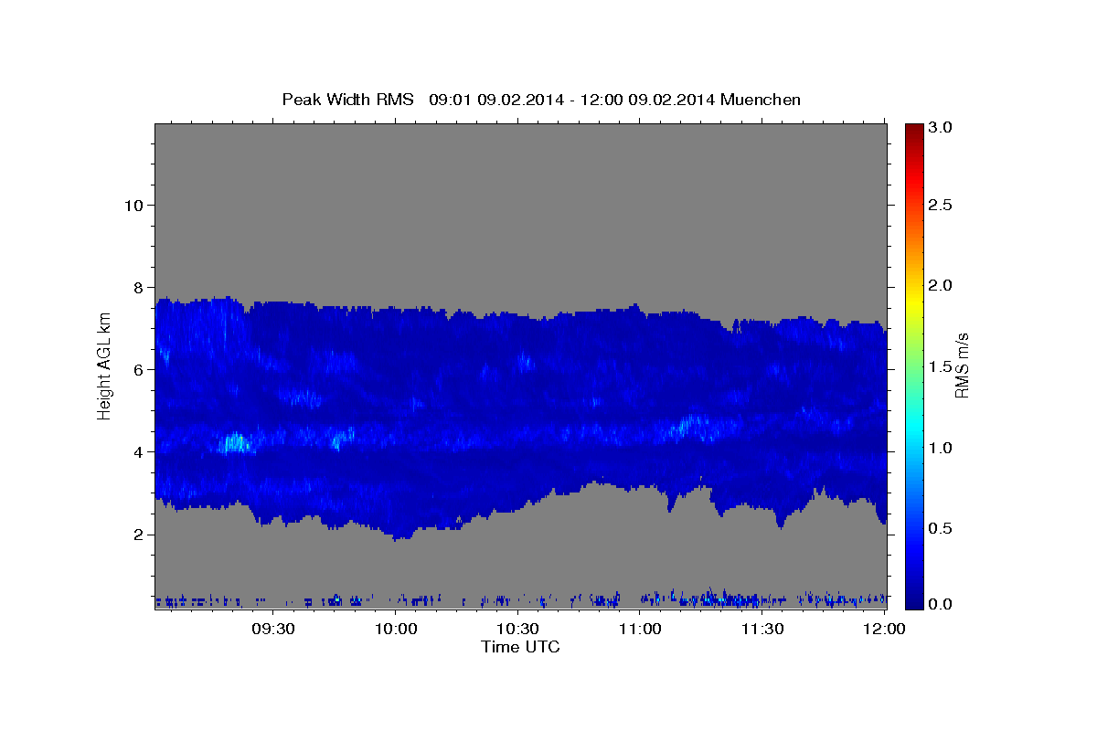Click the plot title 'Peak Width RMS'
This screenshot has width=1097, height=731.
(x=347, y=100)
